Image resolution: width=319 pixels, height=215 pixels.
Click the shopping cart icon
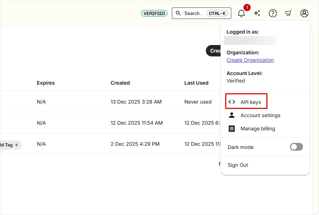[288, 13]
